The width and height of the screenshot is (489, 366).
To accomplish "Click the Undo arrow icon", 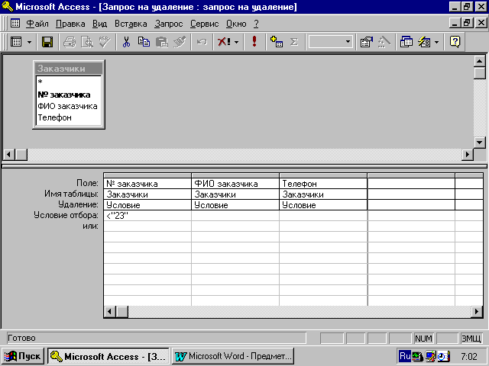I will tap(202, 42).
